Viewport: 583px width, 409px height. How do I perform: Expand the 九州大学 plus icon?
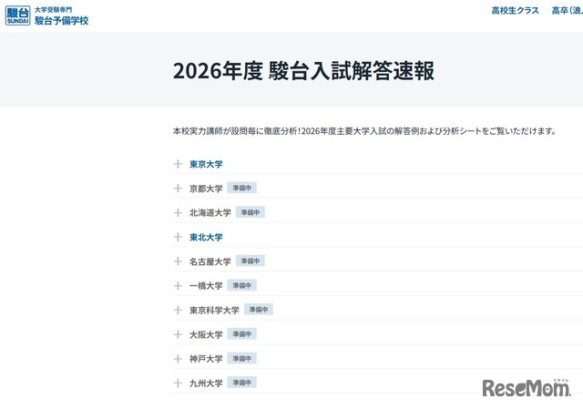[x=178, y=383]
